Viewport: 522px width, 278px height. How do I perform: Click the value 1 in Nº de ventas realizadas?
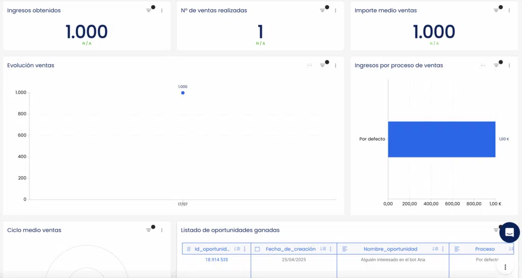tap(260, 32)
